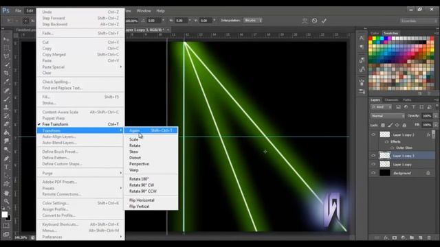Select the Brush tool
Screen dimensions: 440x247
6,99
